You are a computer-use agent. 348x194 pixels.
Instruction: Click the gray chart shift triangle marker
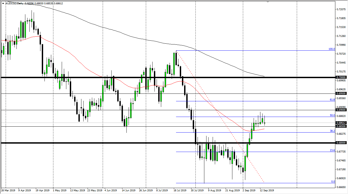click(268, 2)
